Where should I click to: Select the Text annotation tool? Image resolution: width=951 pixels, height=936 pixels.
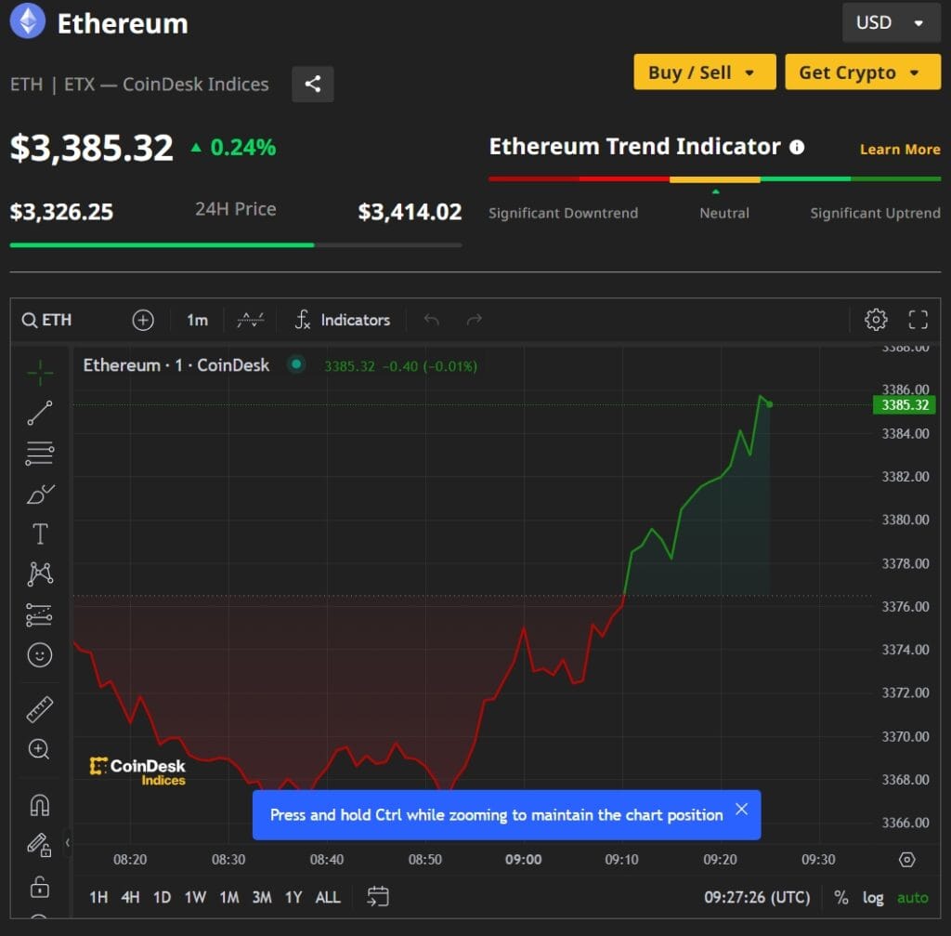click(40, 534)
